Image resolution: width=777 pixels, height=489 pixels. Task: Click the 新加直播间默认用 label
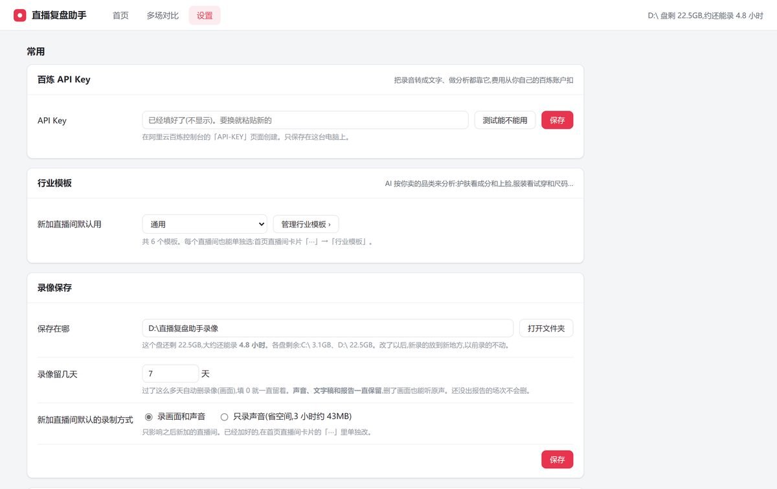(69, 224)
